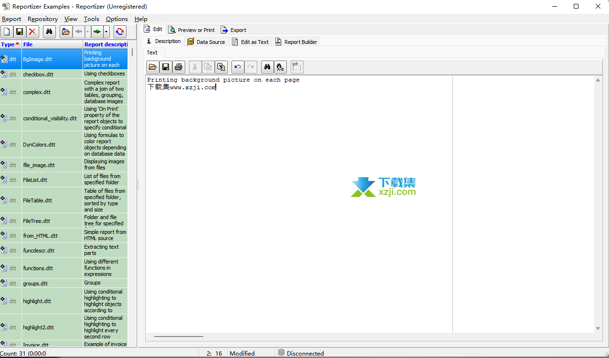Open the Report Builder tab
The height and width of the screenshot is (358, 609).
click(296, 42)
